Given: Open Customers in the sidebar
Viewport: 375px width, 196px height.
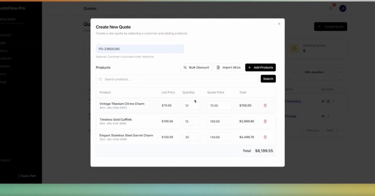Looking at the screenshot, I should click(5, 66).
